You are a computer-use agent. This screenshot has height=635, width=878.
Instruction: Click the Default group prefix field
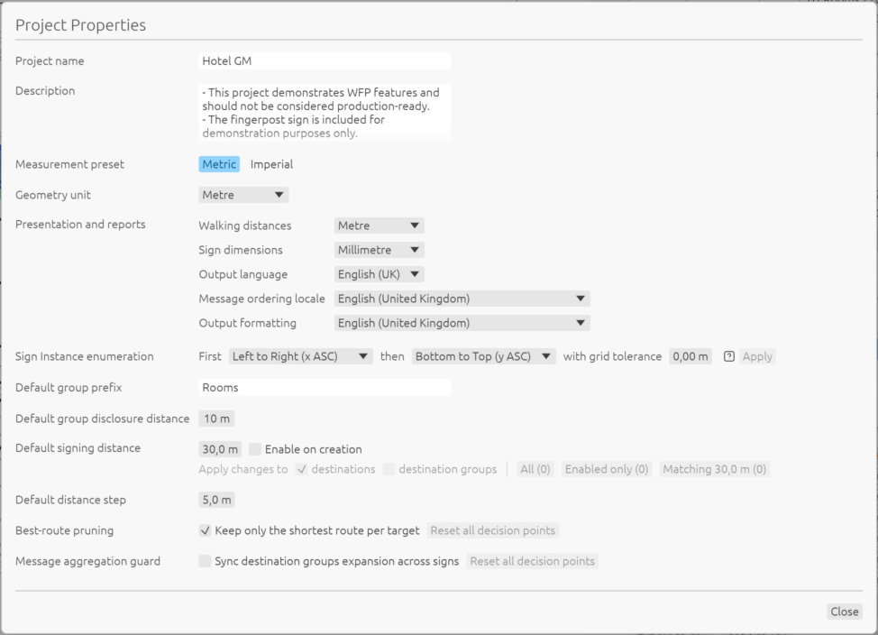point(325,387)
